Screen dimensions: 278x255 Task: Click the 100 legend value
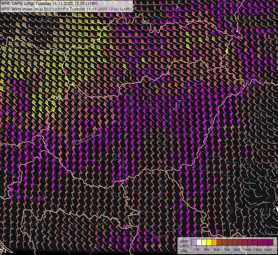click(x=196, y=250)
